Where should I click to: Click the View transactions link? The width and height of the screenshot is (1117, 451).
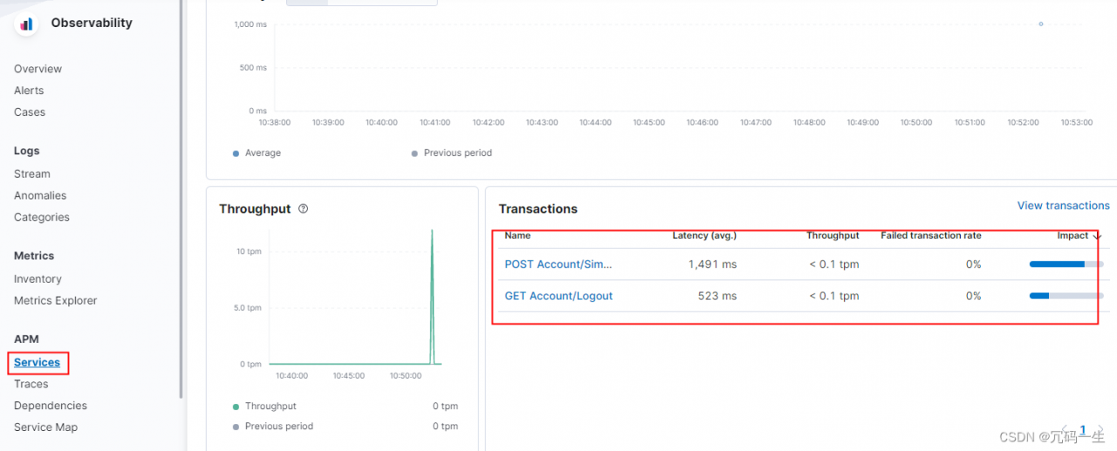[1063, 206]
